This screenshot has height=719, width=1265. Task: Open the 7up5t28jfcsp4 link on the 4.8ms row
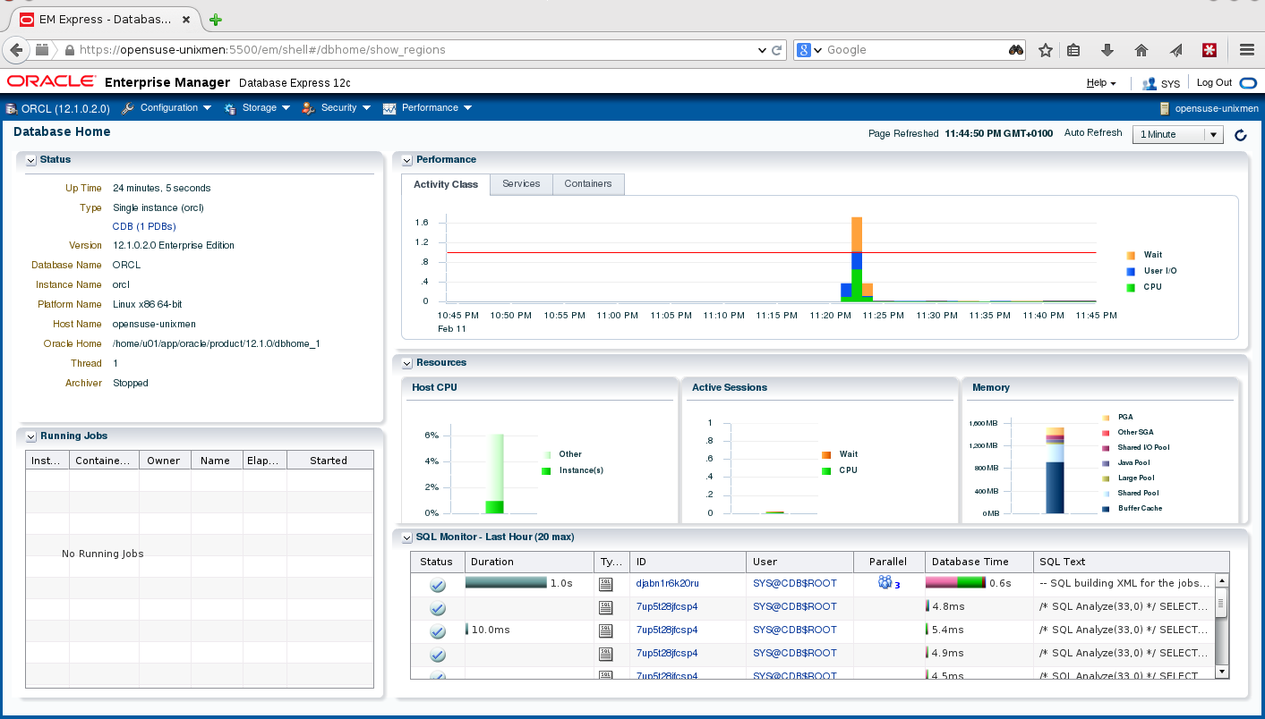click(x=667, y=606)
